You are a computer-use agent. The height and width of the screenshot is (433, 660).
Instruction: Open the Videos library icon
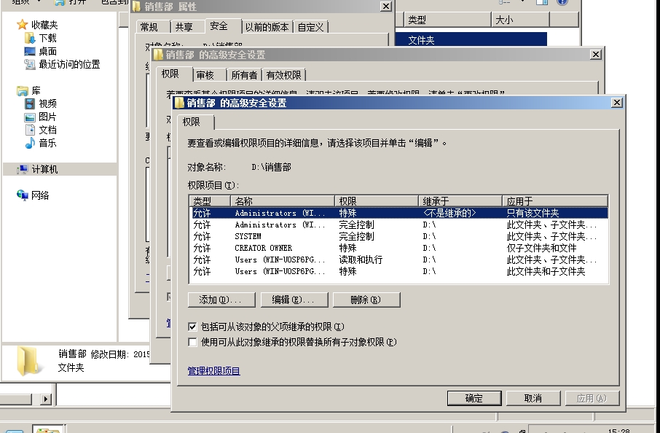pos(29,104)
